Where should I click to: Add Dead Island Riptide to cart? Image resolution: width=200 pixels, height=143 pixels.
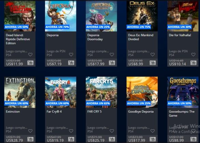pyautogui.click(x=30, y=63)
